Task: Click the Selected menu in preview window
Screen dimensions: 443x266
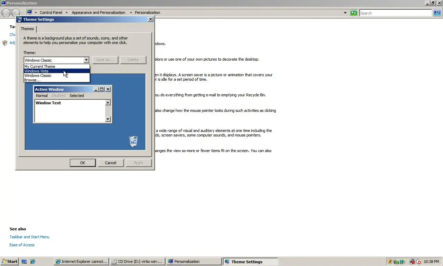Action: coord(77,96)
